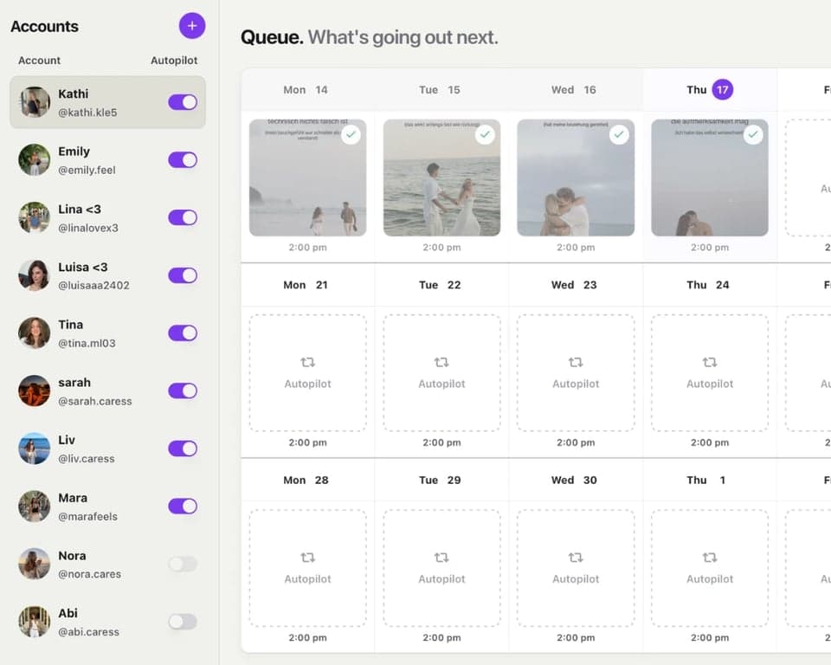Select the @luisaaa2402 account handle
831x665 pixels.
click(93, 285)
